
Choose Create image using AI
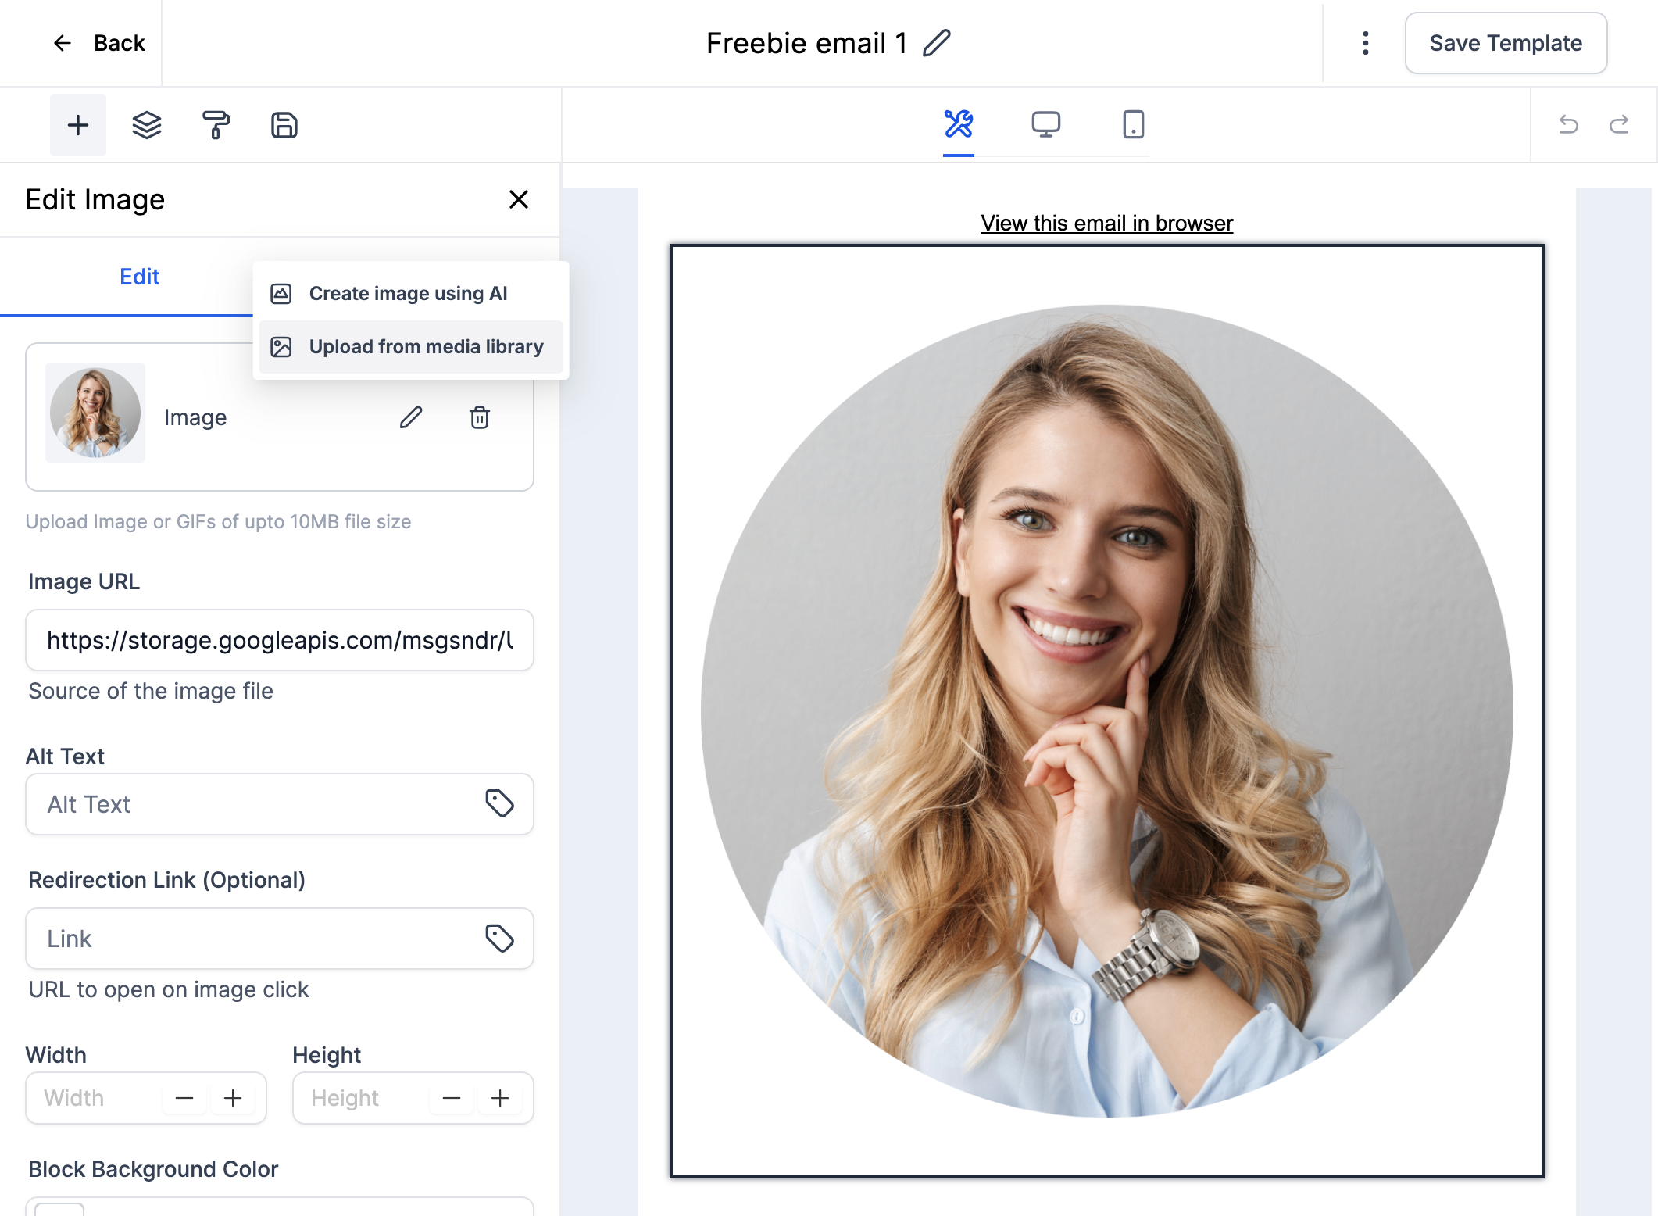point(411,294)
